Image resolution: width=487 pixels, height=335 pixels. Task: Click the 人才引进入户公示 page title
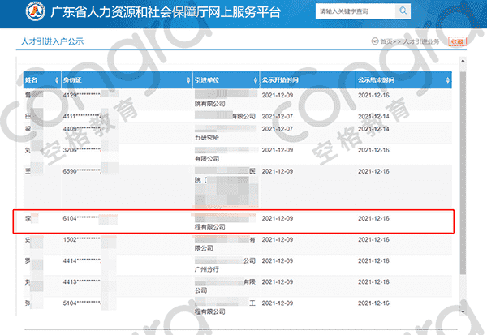[52, 41]
